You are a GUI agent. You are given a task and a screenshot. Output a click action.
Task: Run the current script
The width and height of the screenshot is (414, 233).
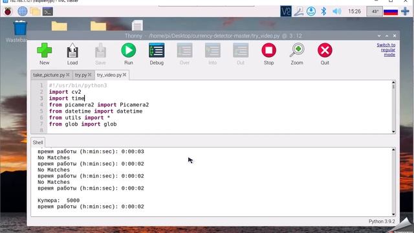pyautogui.click(x=129, y=54)
